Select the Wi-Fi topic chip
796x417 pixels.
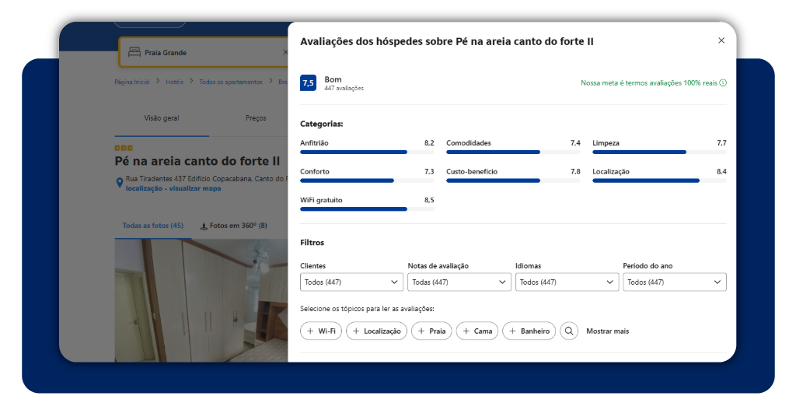point(321,331)
